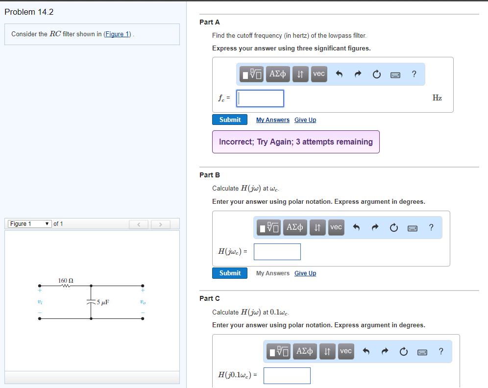Go to next figure arrow
The image size is (488, 388).
(x=161, y=224)
